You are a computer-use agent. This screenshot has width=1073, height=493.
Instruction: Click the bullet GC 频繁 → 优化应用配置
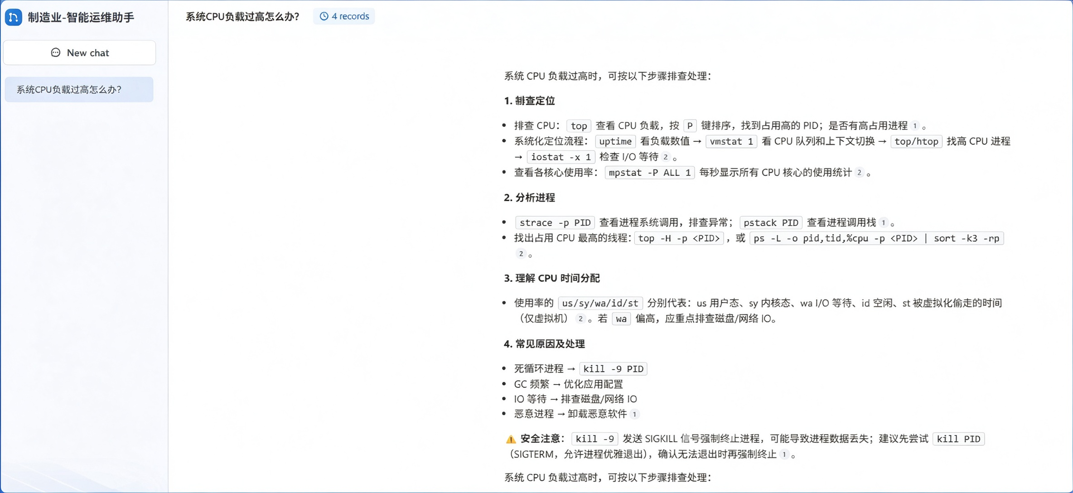[569, 384]
